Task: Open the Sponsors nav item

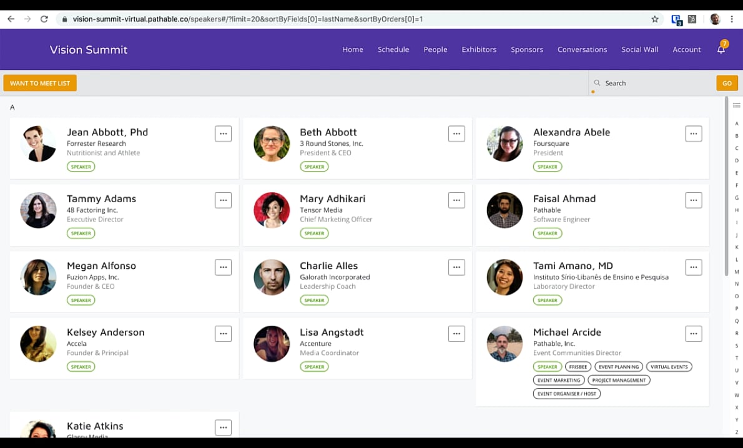Action: (527, 49)
